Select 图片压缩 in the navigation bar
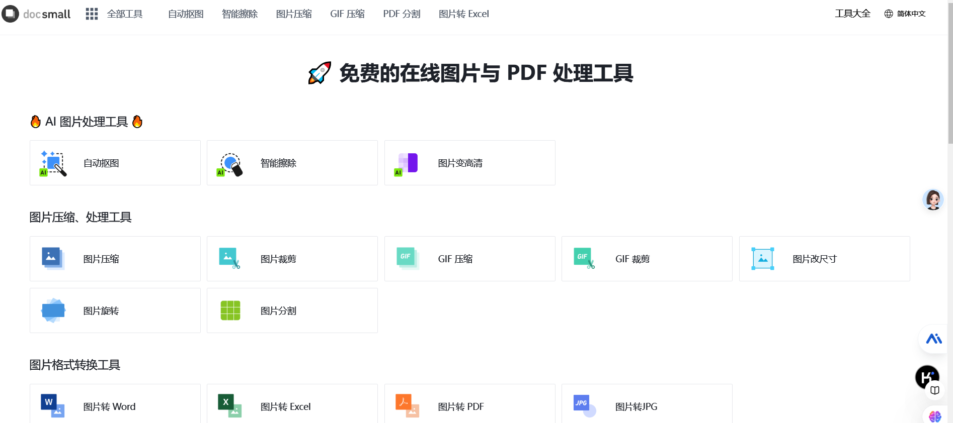 coord(294,14)
